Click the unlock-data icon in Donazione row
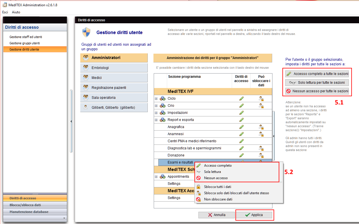Image resolution: width=359 pixels, height=224 pixels. [261, 155]
